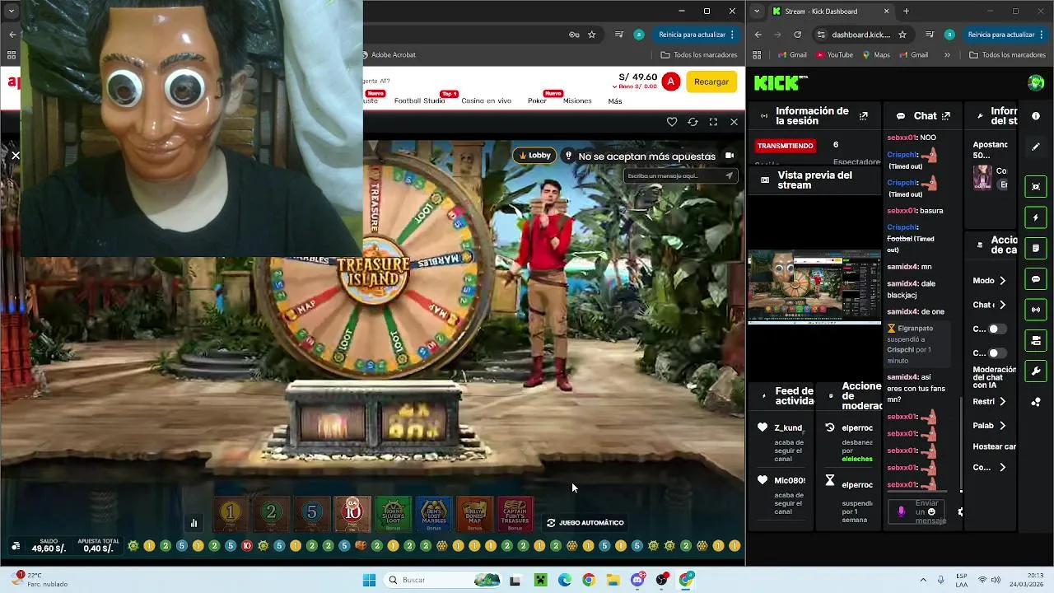Select Captain Flint's Treasure bonus bet
1054x593 pixels.
(515, 514)
